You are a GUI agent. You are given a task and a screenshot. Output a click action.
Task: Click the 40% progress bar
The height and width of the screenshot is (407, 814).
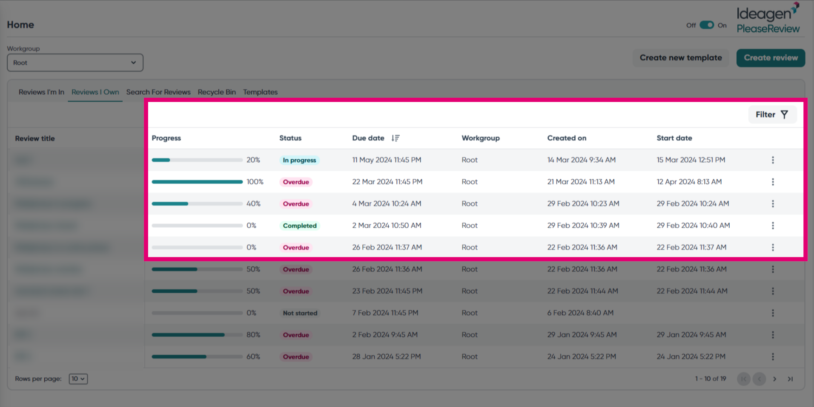[197, 204]
